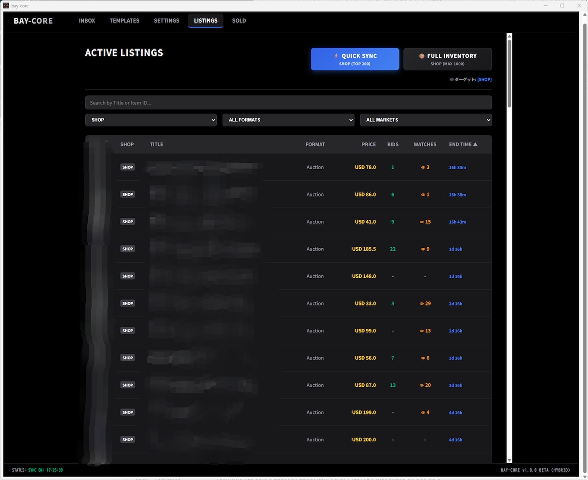Click the eye icon in the USD 87.0 row
The image size is (588, 480).
[422, 386]
